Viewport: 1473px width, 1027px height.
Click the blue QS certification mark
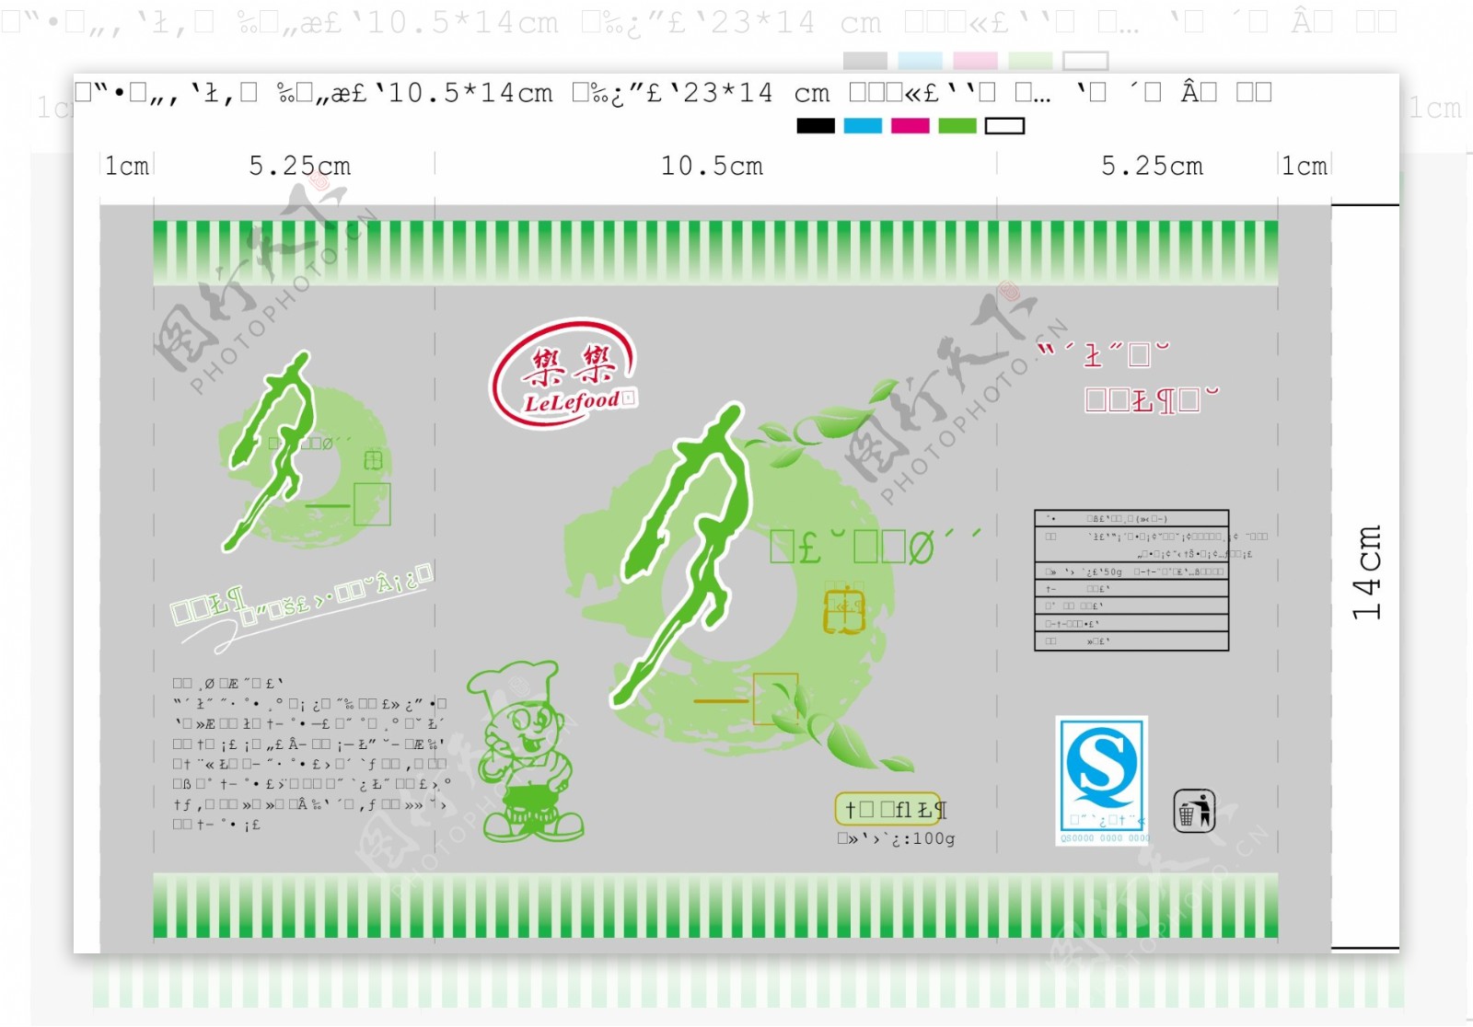(1102, 780)
